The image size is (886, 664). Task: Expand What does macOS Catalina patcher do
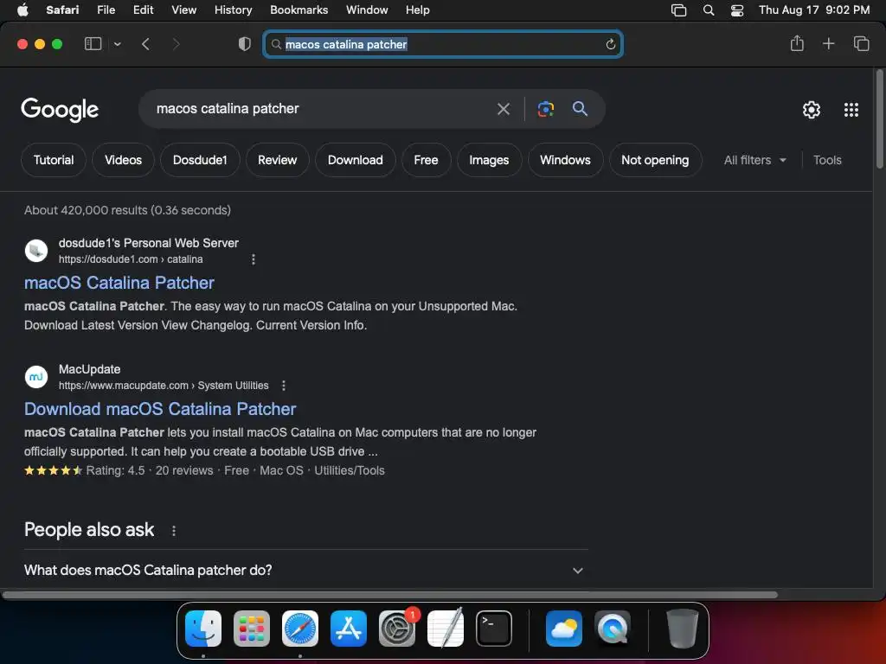305,571
